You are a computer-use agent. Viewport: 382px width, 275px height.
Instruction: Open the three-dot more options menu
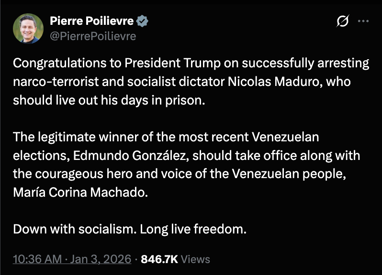[364, 21]
